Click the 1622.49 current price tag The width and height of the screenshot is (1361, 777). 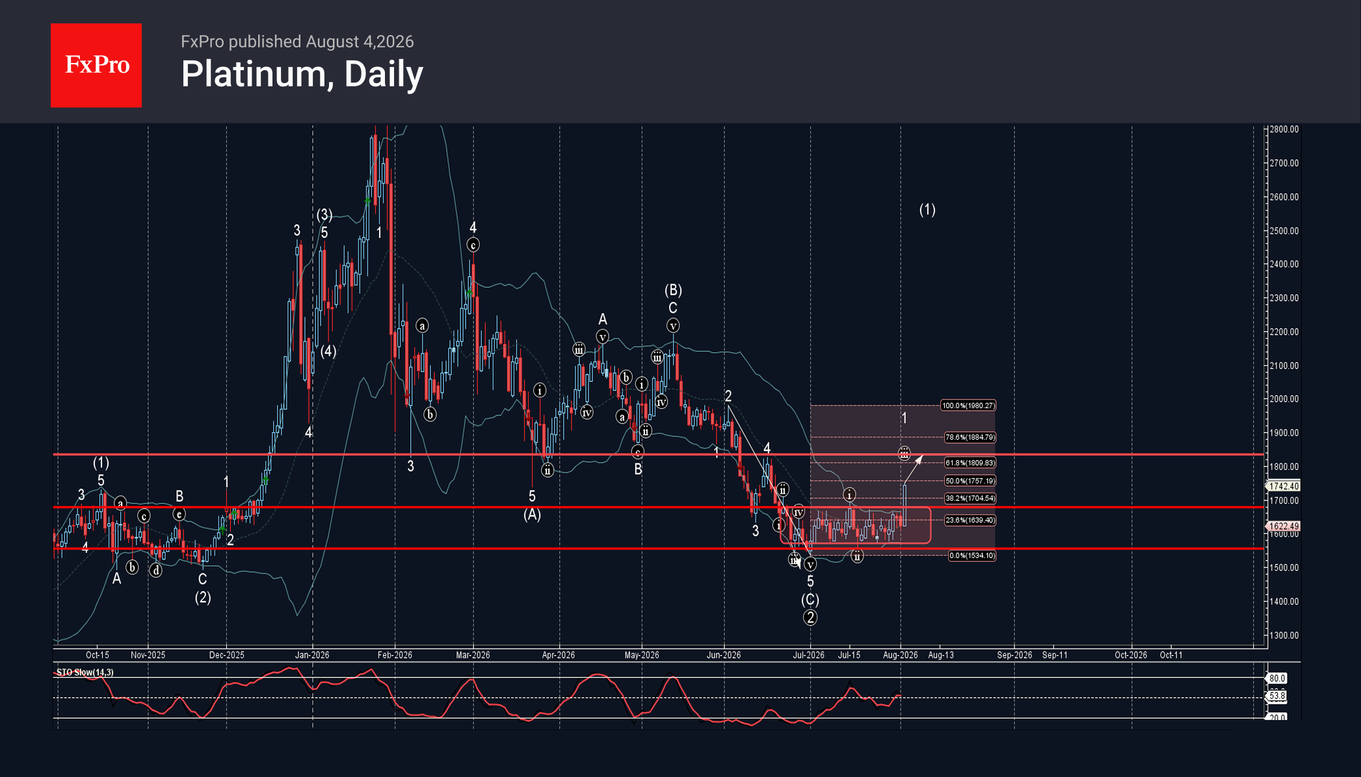1283,526
